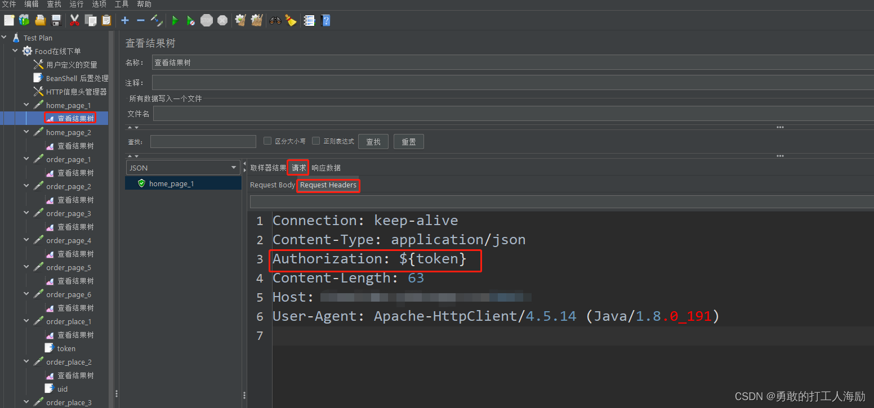Click the Cut scissors icon
The image size is (874, 408).
pos(74,20)
